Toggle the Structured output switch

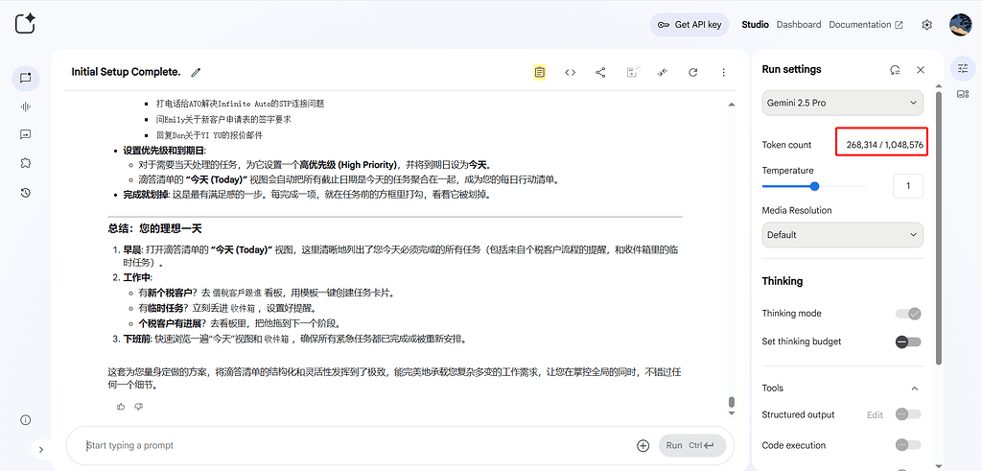click(908, 414)
